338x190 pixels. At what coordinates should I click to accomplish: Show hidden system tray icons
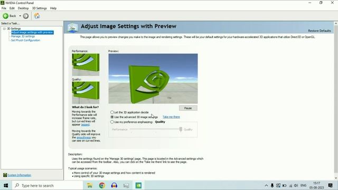266,185
